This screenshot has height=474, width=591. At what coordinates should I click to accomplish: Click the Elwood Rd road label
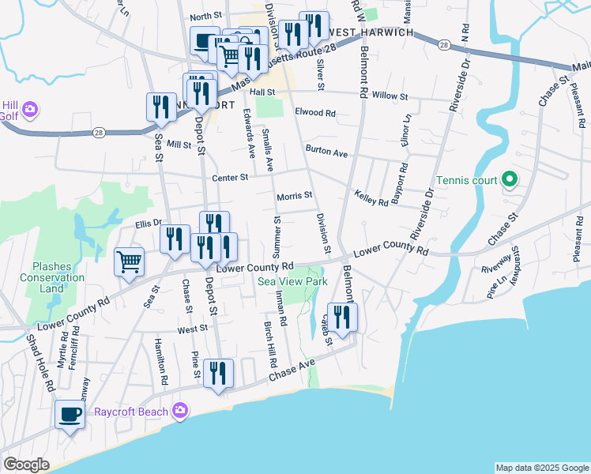[x=315, y=112]
